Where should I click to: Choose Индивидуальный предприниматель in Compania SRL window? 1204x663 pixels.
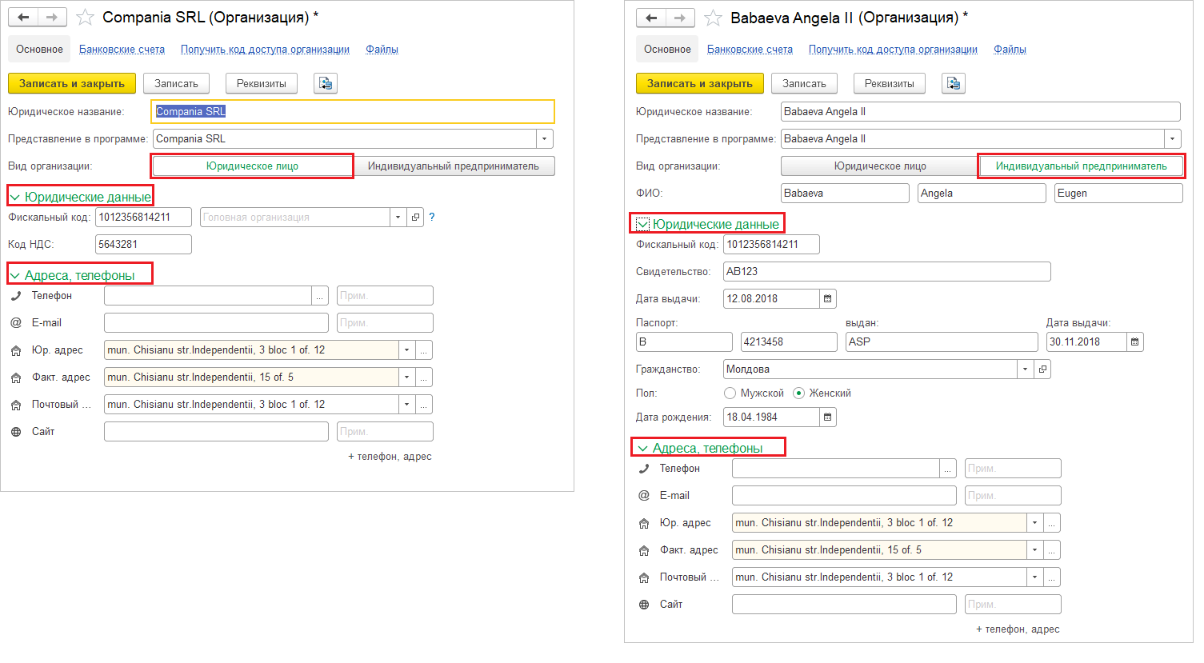point(454,166)
